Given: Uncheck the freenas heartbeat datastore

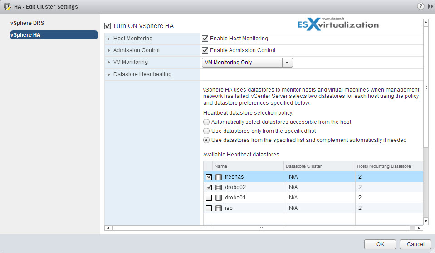Looking at the screenshot, I should coord(209,177).
